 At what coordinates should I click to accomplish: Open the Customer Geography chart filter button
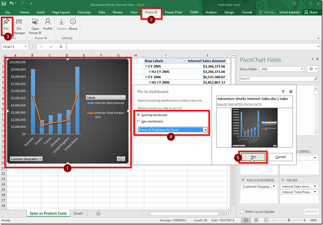26,159
